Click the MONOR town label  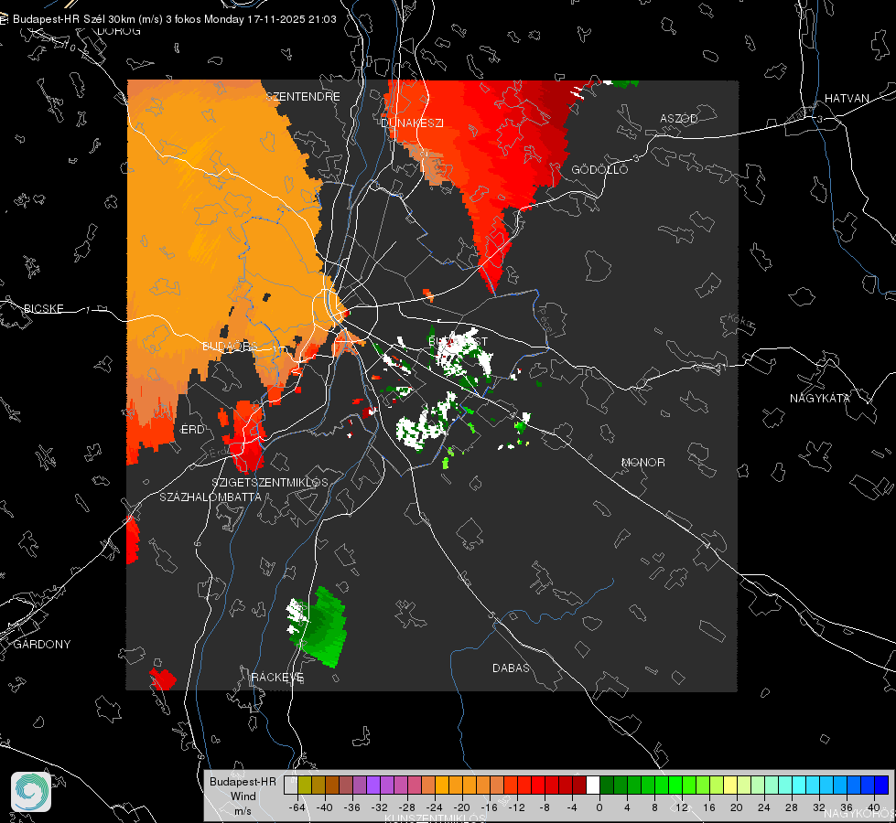642,462
